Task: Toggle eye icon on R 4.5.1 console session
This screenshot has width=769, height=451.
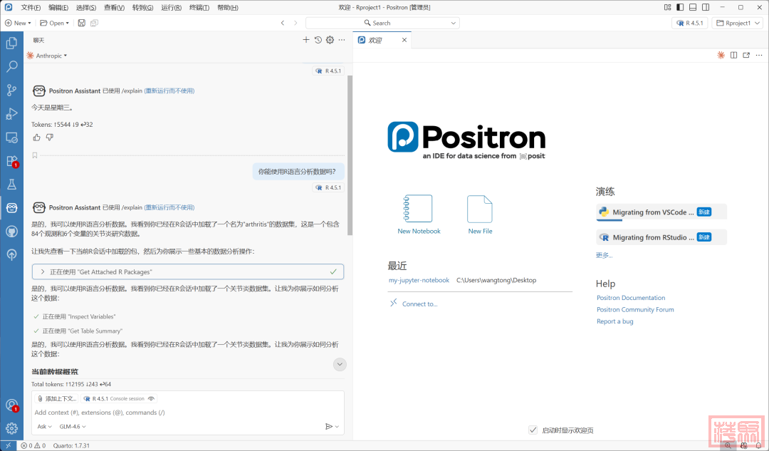Action: [x=151, y=399]
